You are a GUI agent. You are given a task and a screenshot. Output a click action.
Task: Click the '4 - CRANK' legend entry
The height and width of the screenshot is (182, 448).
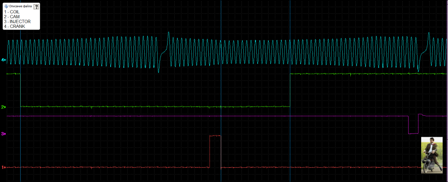15,26
